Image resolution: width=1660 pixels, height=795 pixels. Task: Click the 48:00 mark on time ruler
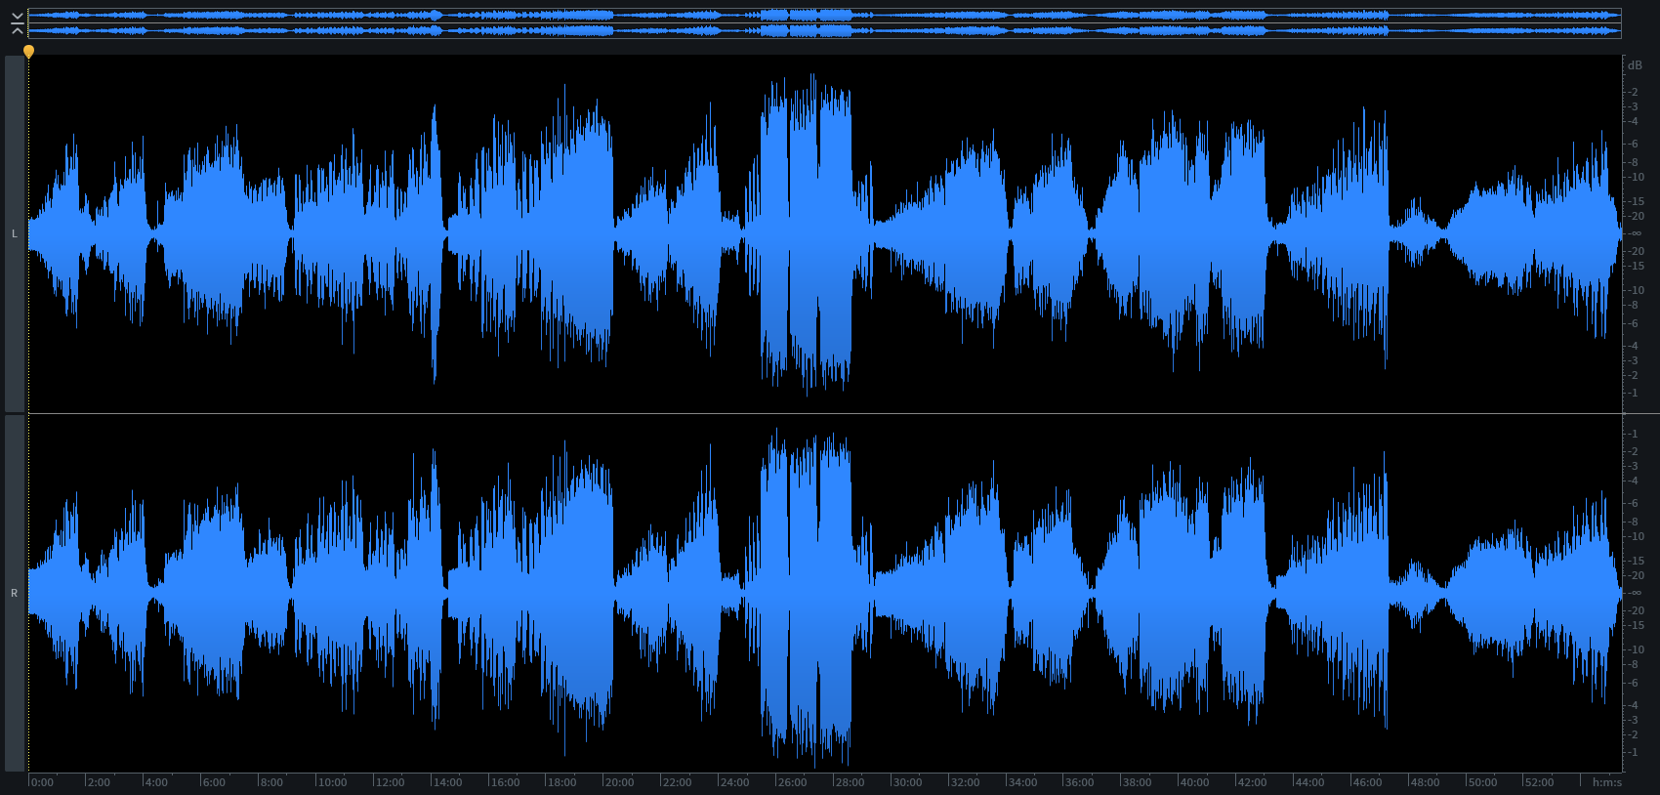pyautogui.click(x=1425, y=782)
